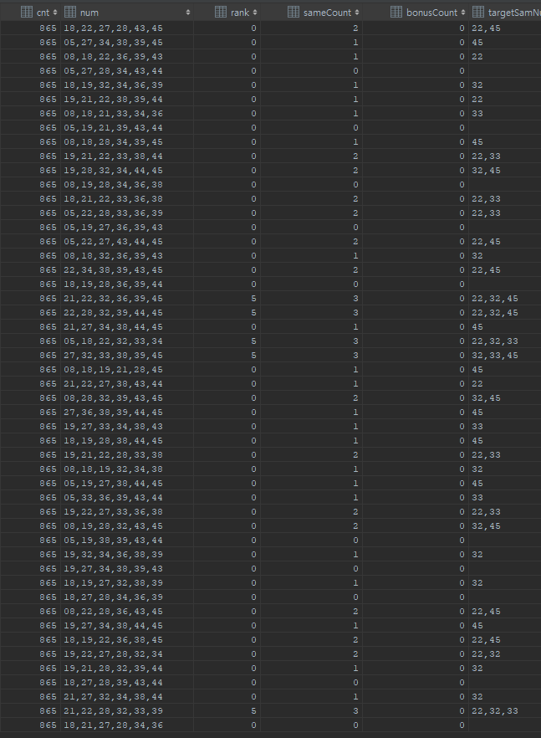Click the num column table icon
This screenshot has width=541, height=738.
[69, 13]
